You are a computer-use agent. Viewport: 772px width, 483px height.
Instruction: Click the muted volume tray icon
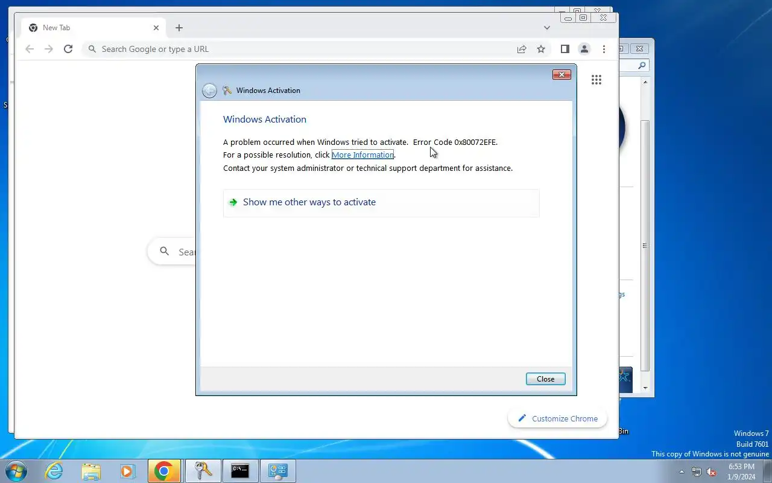coord(711,472)
